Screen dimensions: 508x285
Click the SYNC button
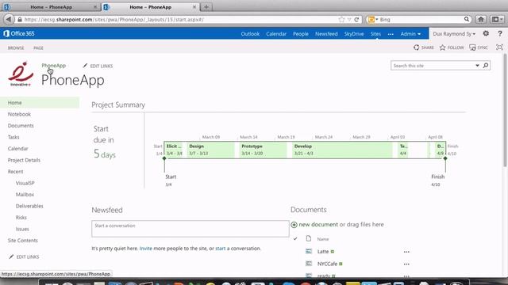pyautogui.click(x=479, y=47)
